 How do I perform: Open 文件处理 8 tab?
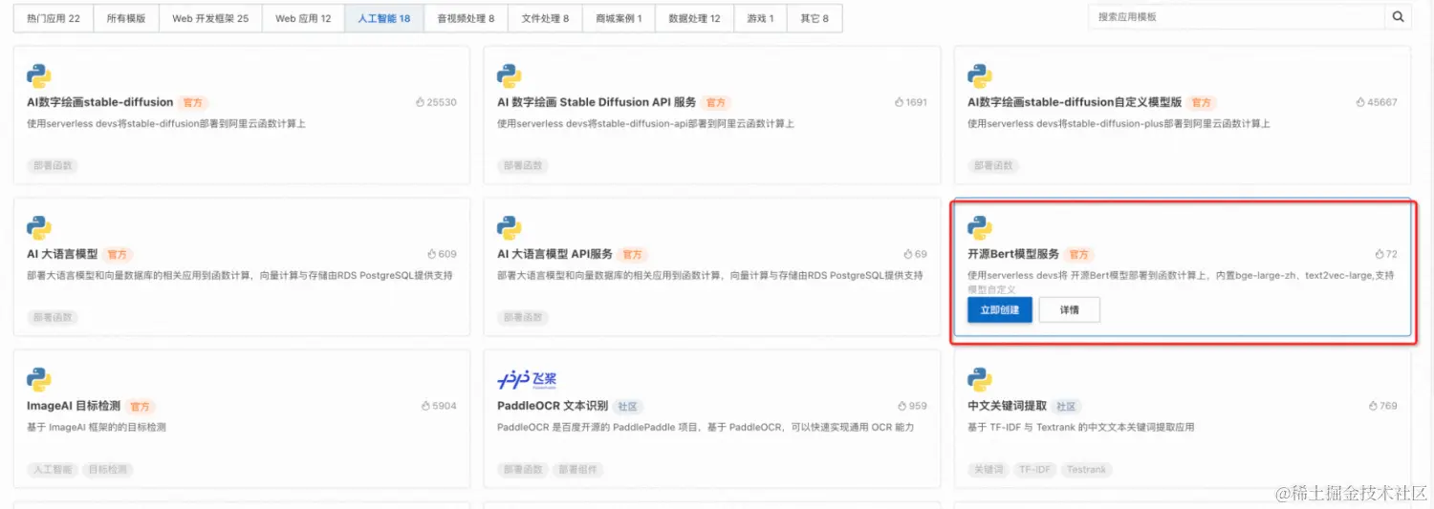(546, 18)
